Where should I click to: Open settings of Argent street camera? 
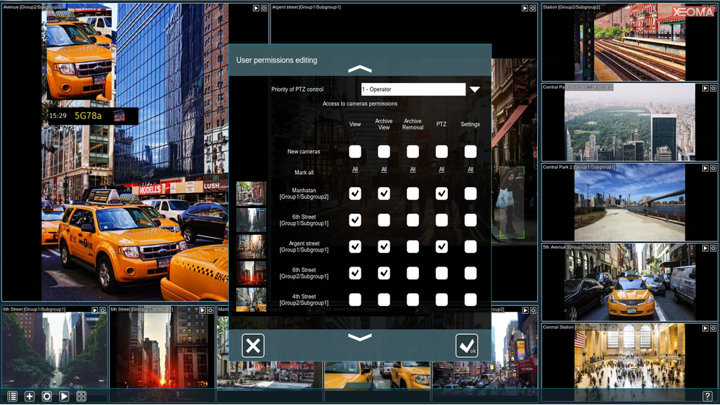(533, 8)
